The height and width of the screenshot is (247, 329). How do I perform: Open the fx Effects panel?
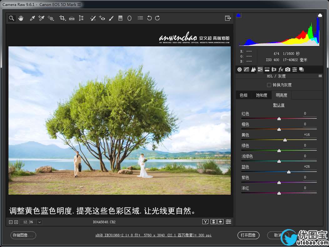pyautogui.click(x=281, y=69)
